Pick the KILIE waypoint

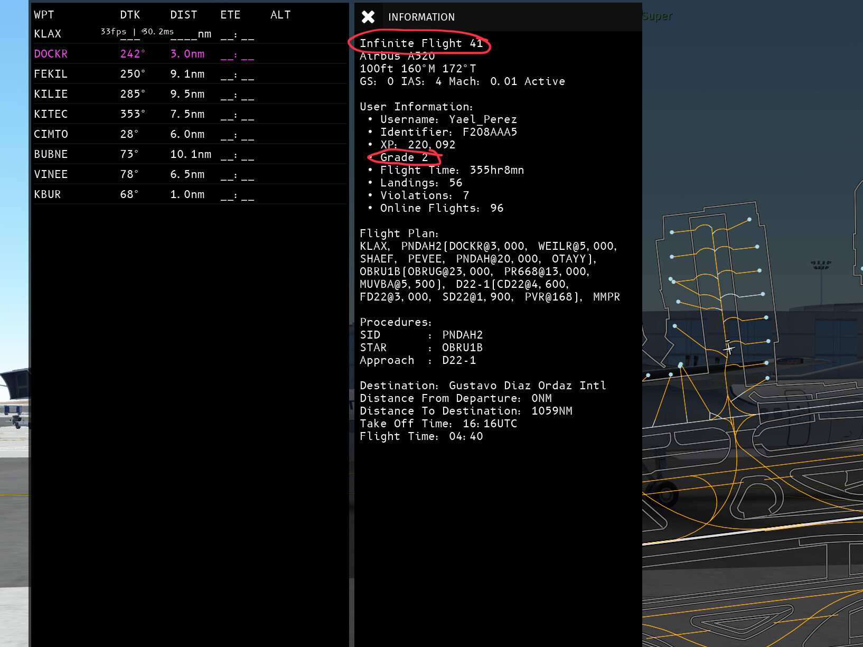[189, 94]
